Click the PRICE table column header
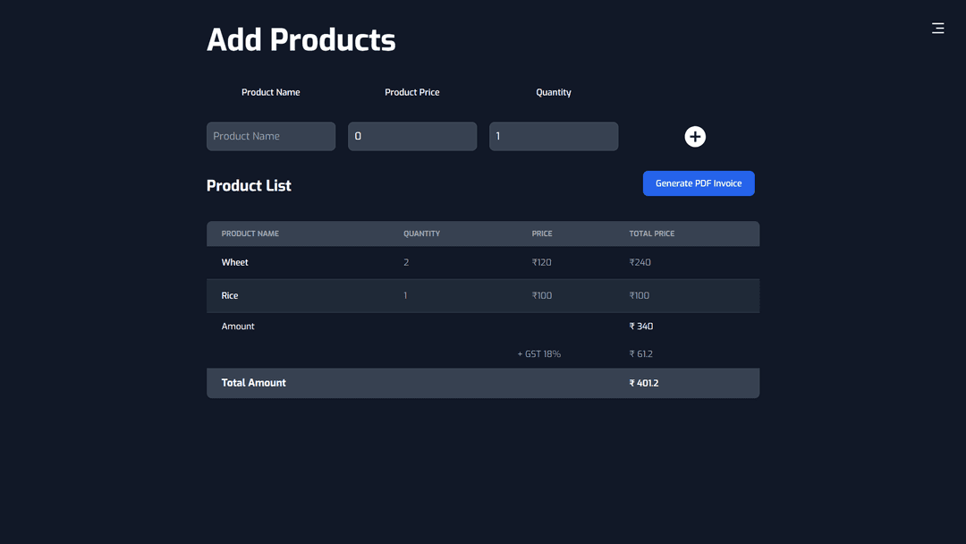 (x=542, y=234)
